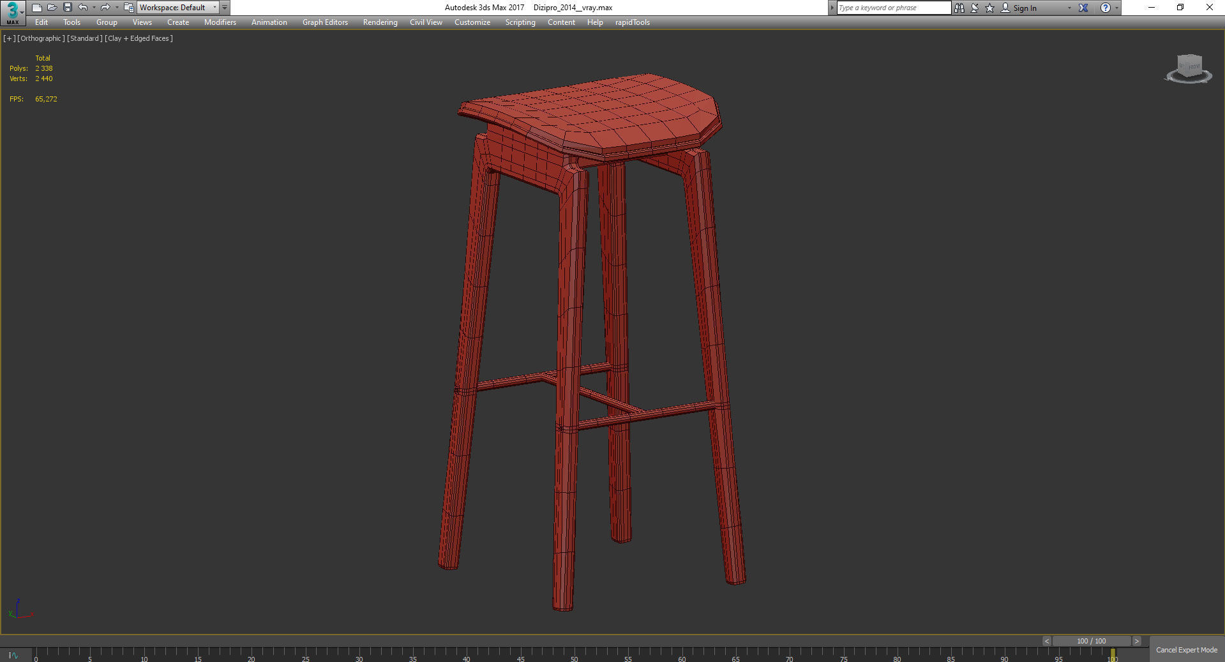Open the Help question mark icon
Viewport: 1225px width, 662px height.
(1106, 8)
